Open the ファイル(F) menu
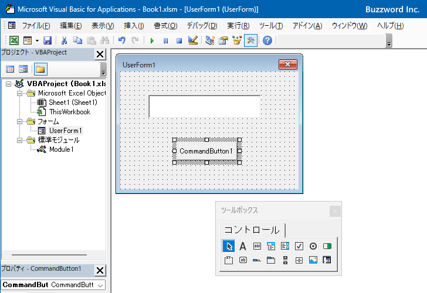Viewport: 427px width, 293px height. (x=36, y=26)
